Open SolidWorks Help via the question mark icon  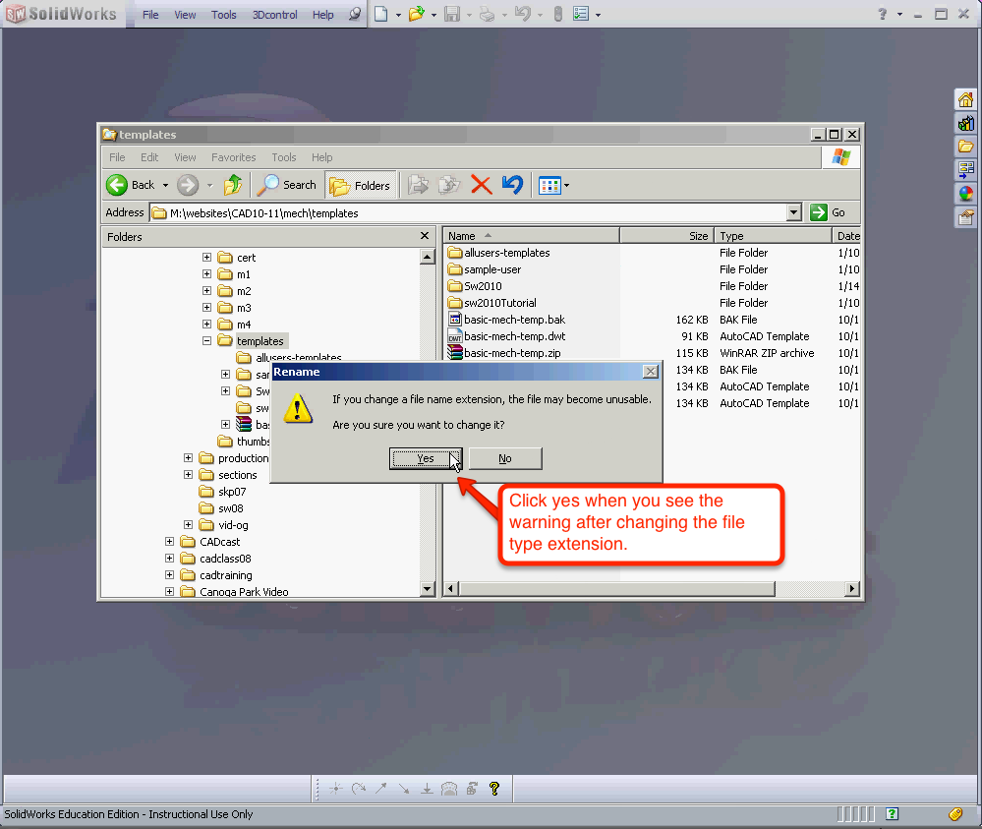point(880,14)
